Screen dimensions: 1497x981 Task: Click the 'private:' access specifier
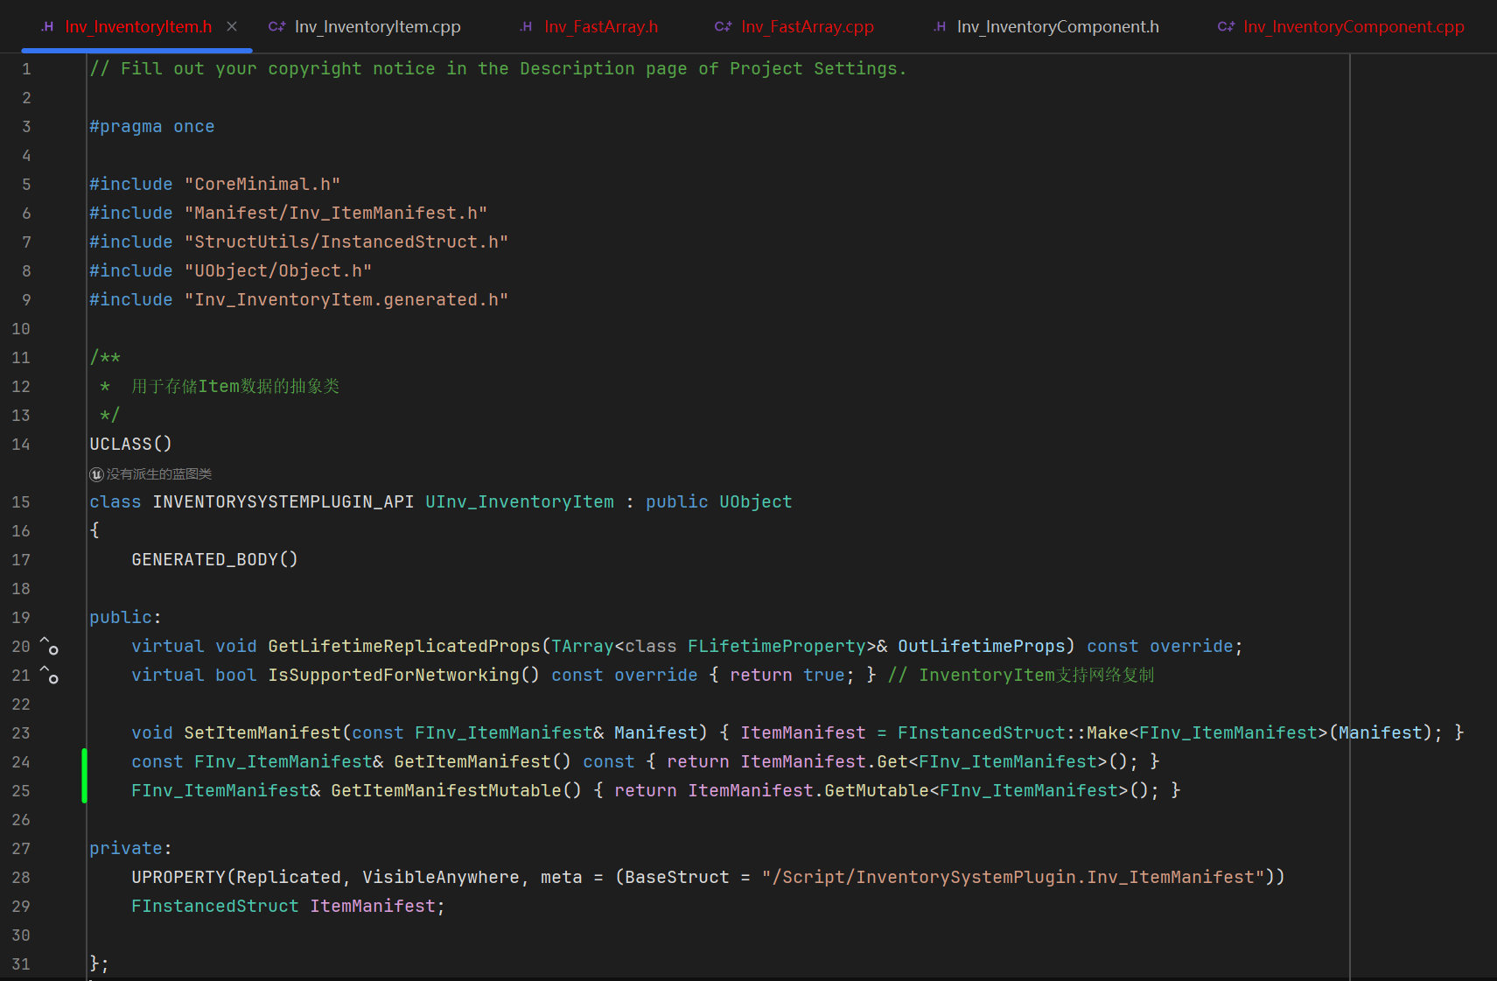[131, 849]
